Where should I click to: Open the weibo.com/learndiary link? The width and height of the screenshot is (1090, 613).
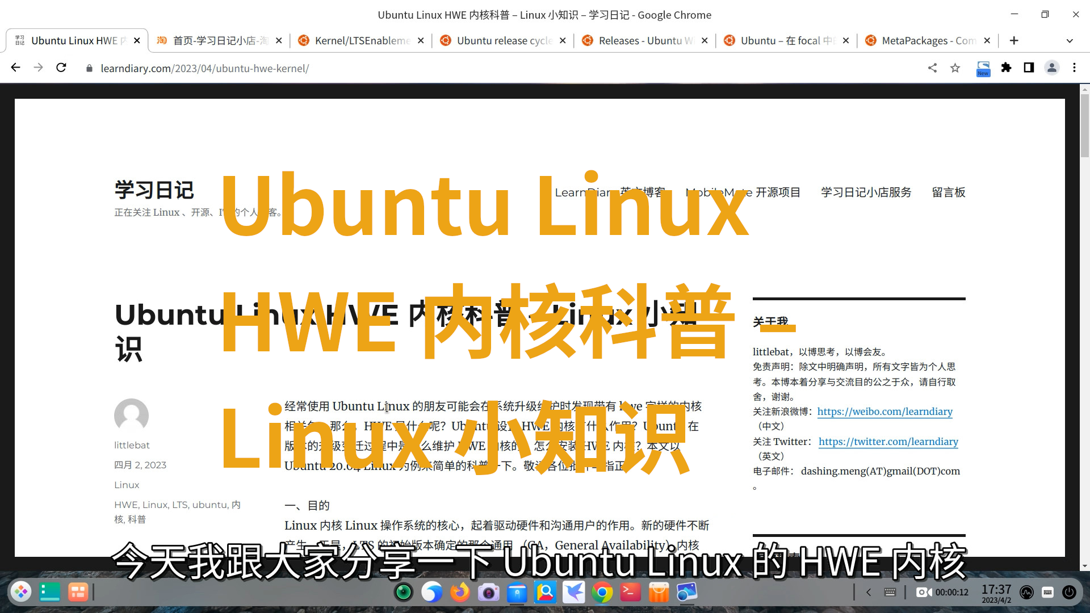[884, 412]
